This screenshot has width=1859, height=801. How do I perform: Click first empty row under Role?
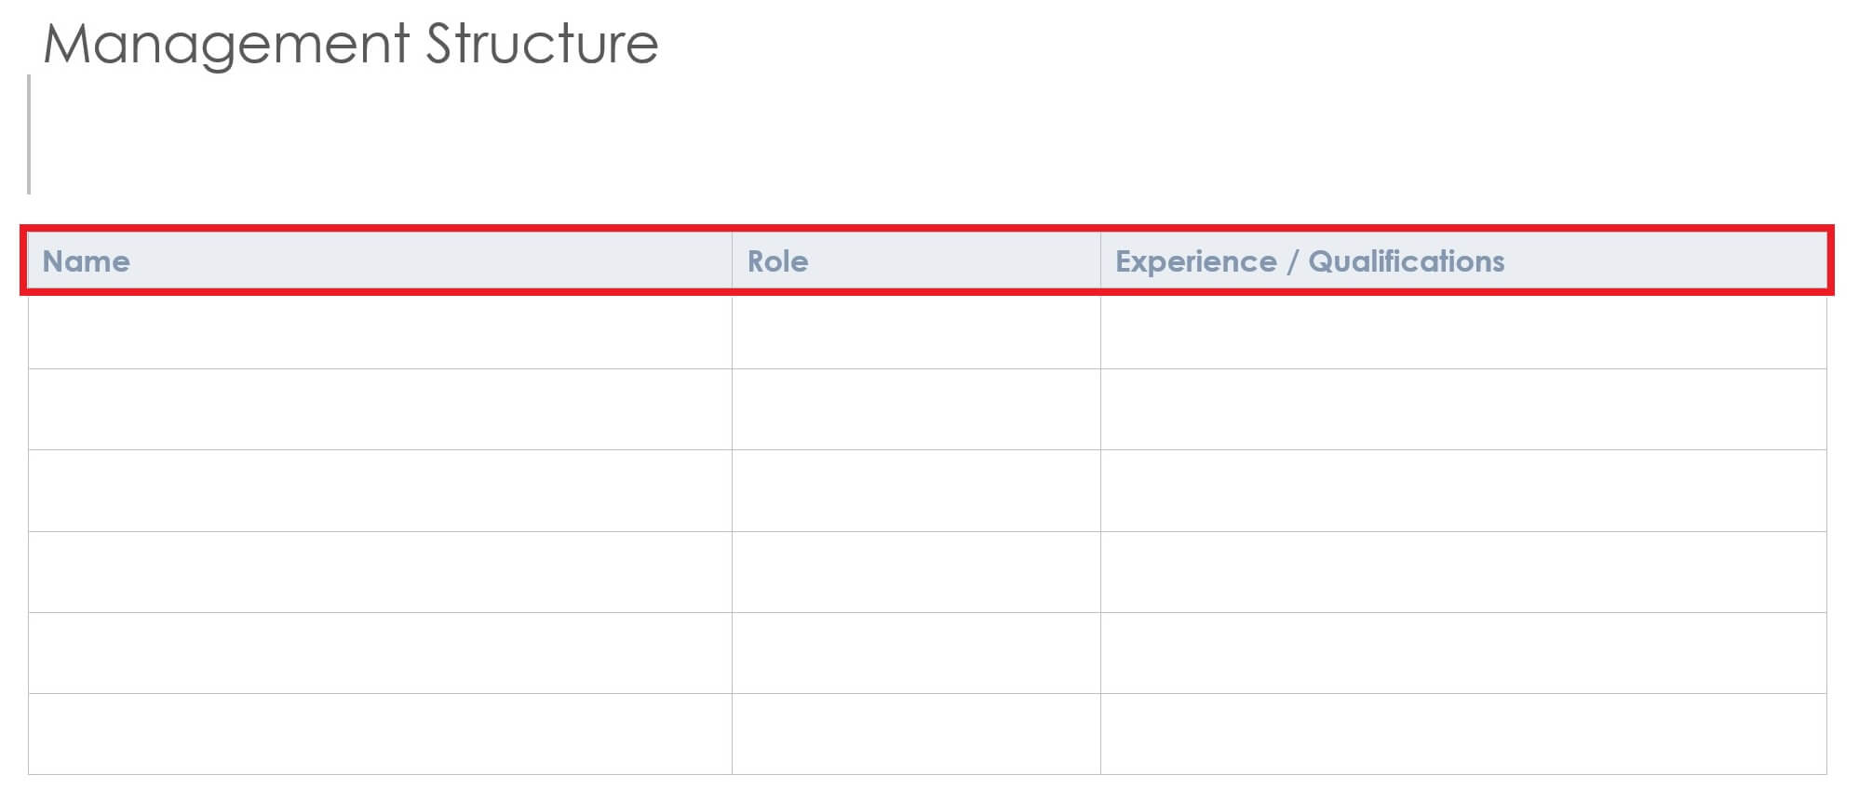pyautogui.click(x=916, y=332)
